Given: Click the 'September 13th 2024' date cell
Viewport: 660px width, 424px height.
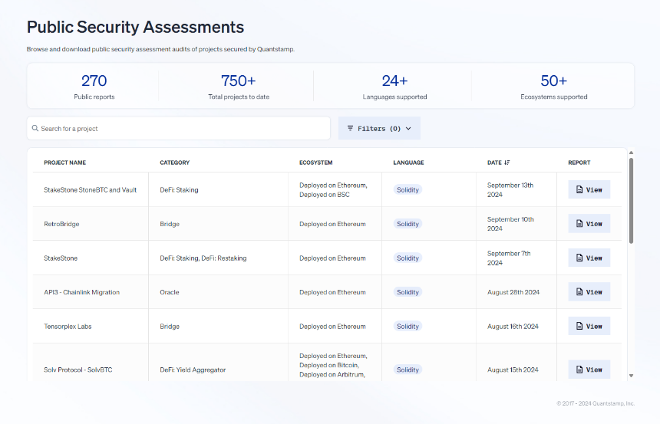Looking at the screenshot, I should [510, 189].
